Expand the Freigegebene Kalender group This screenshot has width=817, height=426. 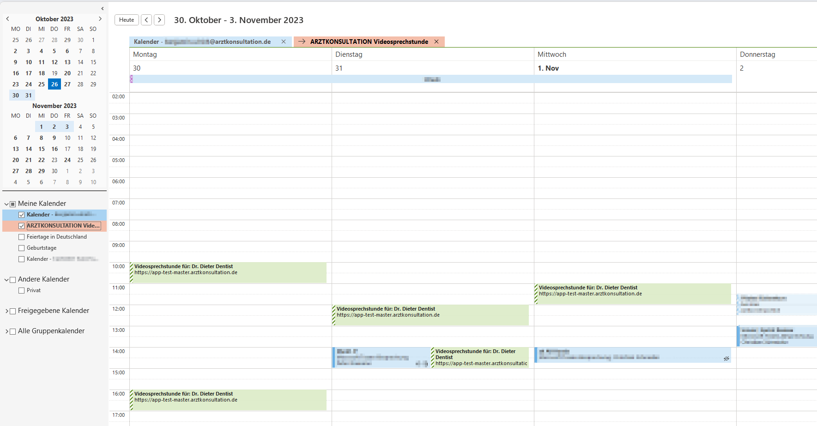[6, 311]
